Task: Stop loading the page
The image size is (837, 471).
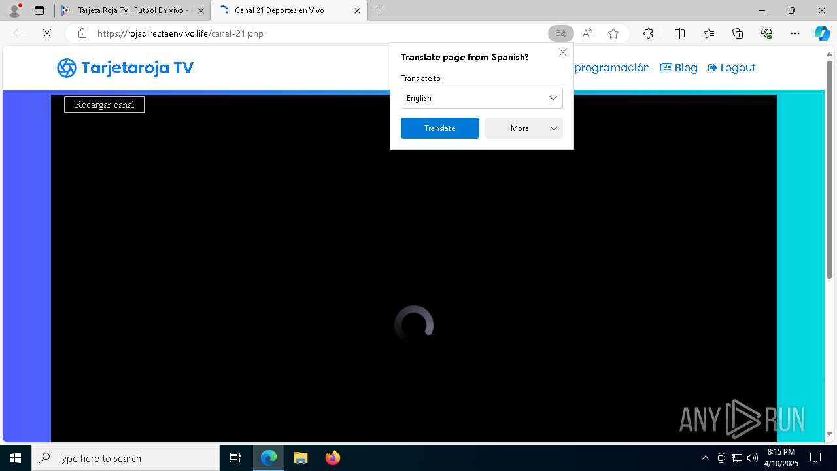Action: tap(47, 33)
